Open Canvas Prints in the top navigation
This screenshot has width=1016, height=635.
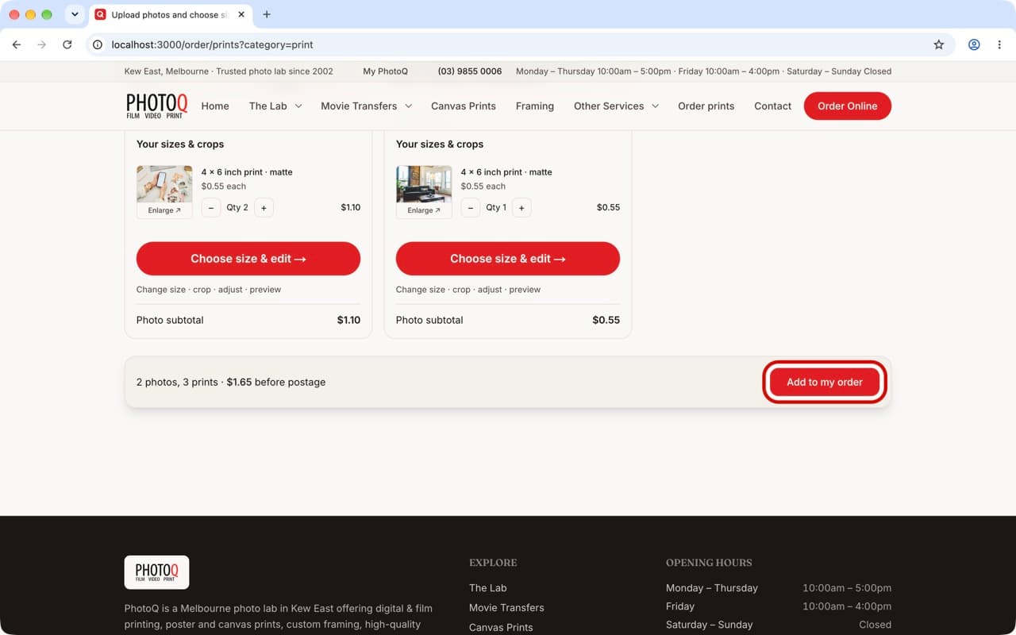click(x=464, y=106)
